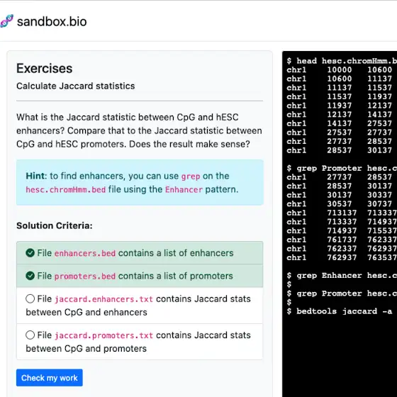Click green checkmark beside promoters.bed criterion
Screen dimensions: 397x397
click(x=30, y=276)
